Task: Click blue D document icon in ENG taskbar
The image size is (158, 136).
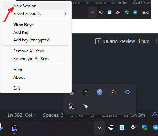Action: pos(109,12)
